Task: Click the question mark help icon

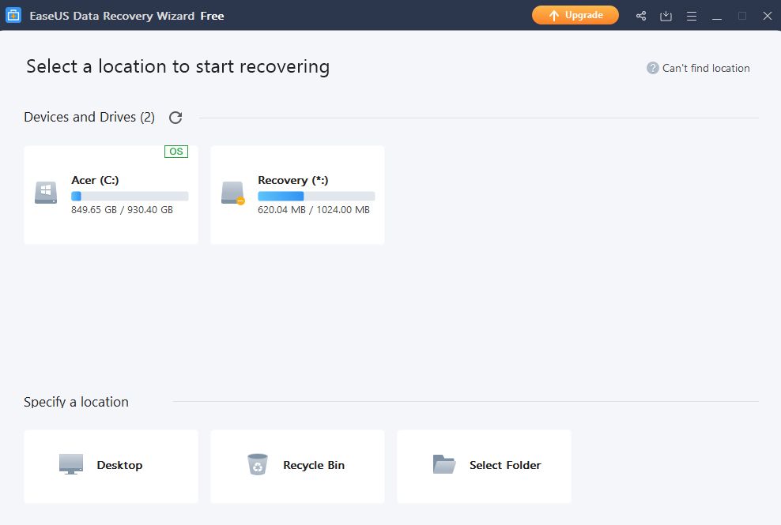Action: click(652, 68)
